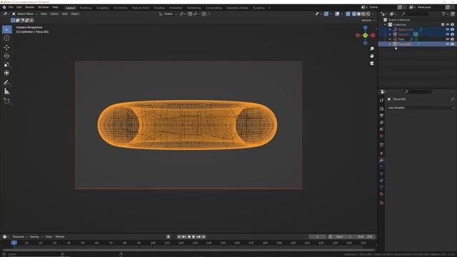Open the World properties tab icon
The image size is (457, 257).
point(381,136)
